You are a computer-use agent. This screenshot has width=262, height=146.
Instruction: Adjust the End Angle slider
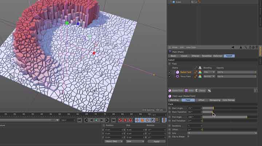click(x=229, y=117)
